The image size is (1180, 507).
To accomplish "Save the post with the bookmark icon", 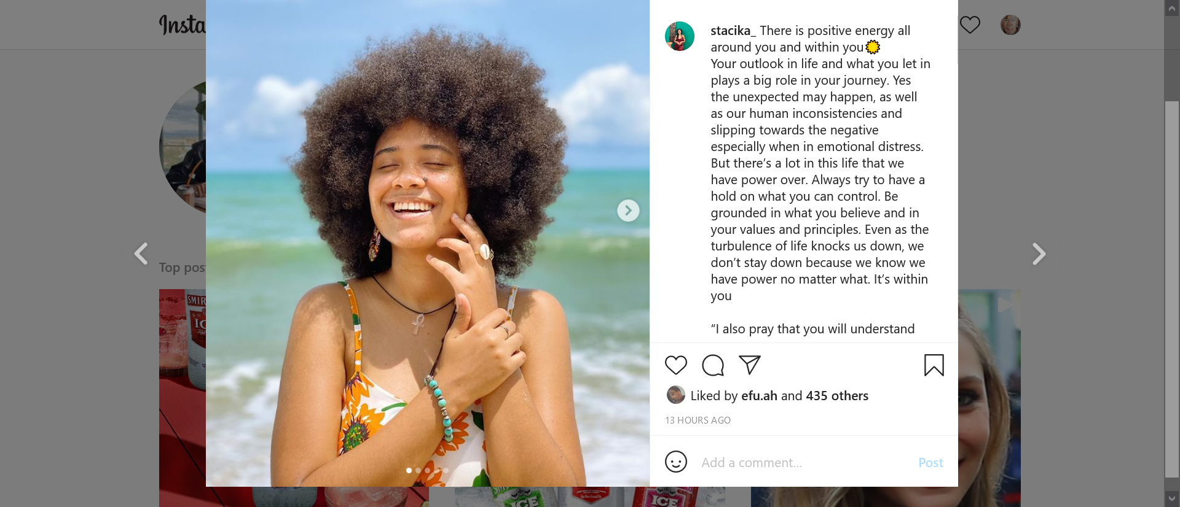I will pos(934,365).
